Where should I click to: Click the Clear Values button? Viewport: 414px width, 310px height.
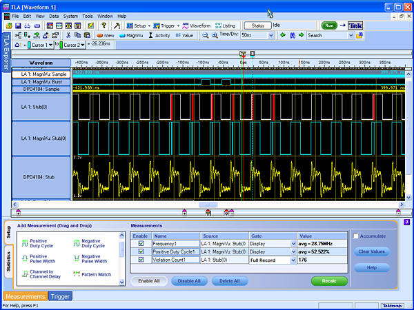coord(371,251)
